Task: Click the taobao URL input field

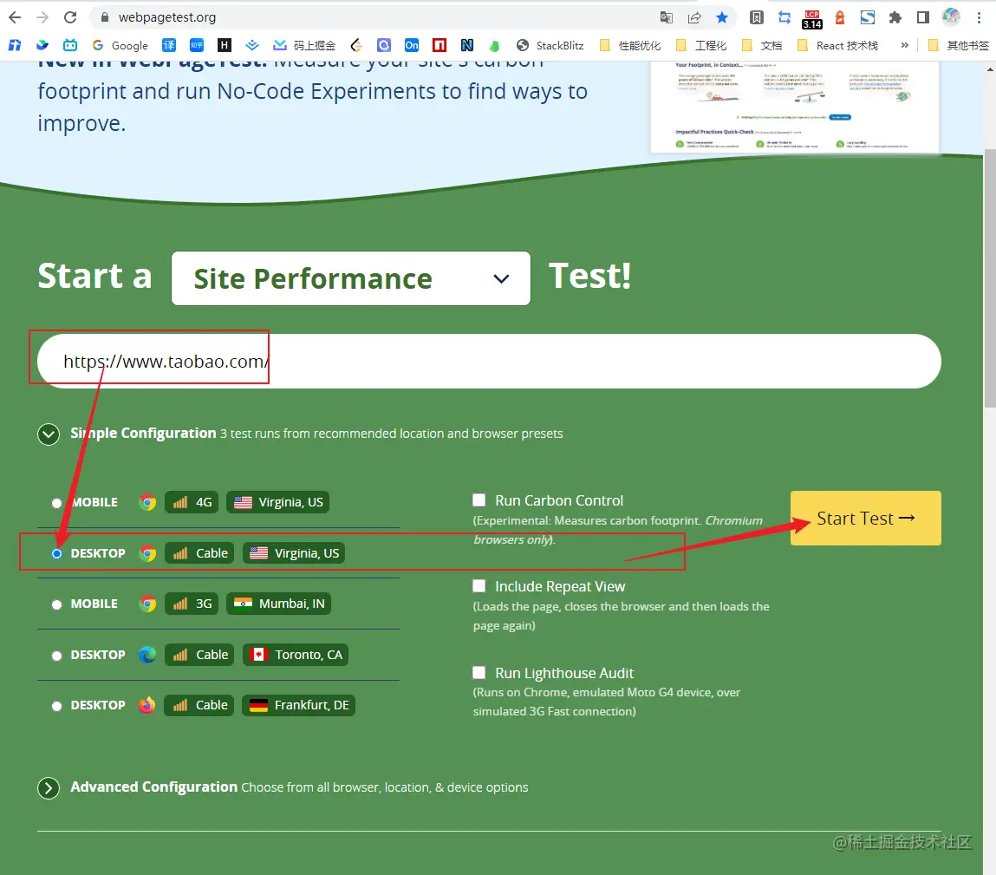Action: [489, 361]
